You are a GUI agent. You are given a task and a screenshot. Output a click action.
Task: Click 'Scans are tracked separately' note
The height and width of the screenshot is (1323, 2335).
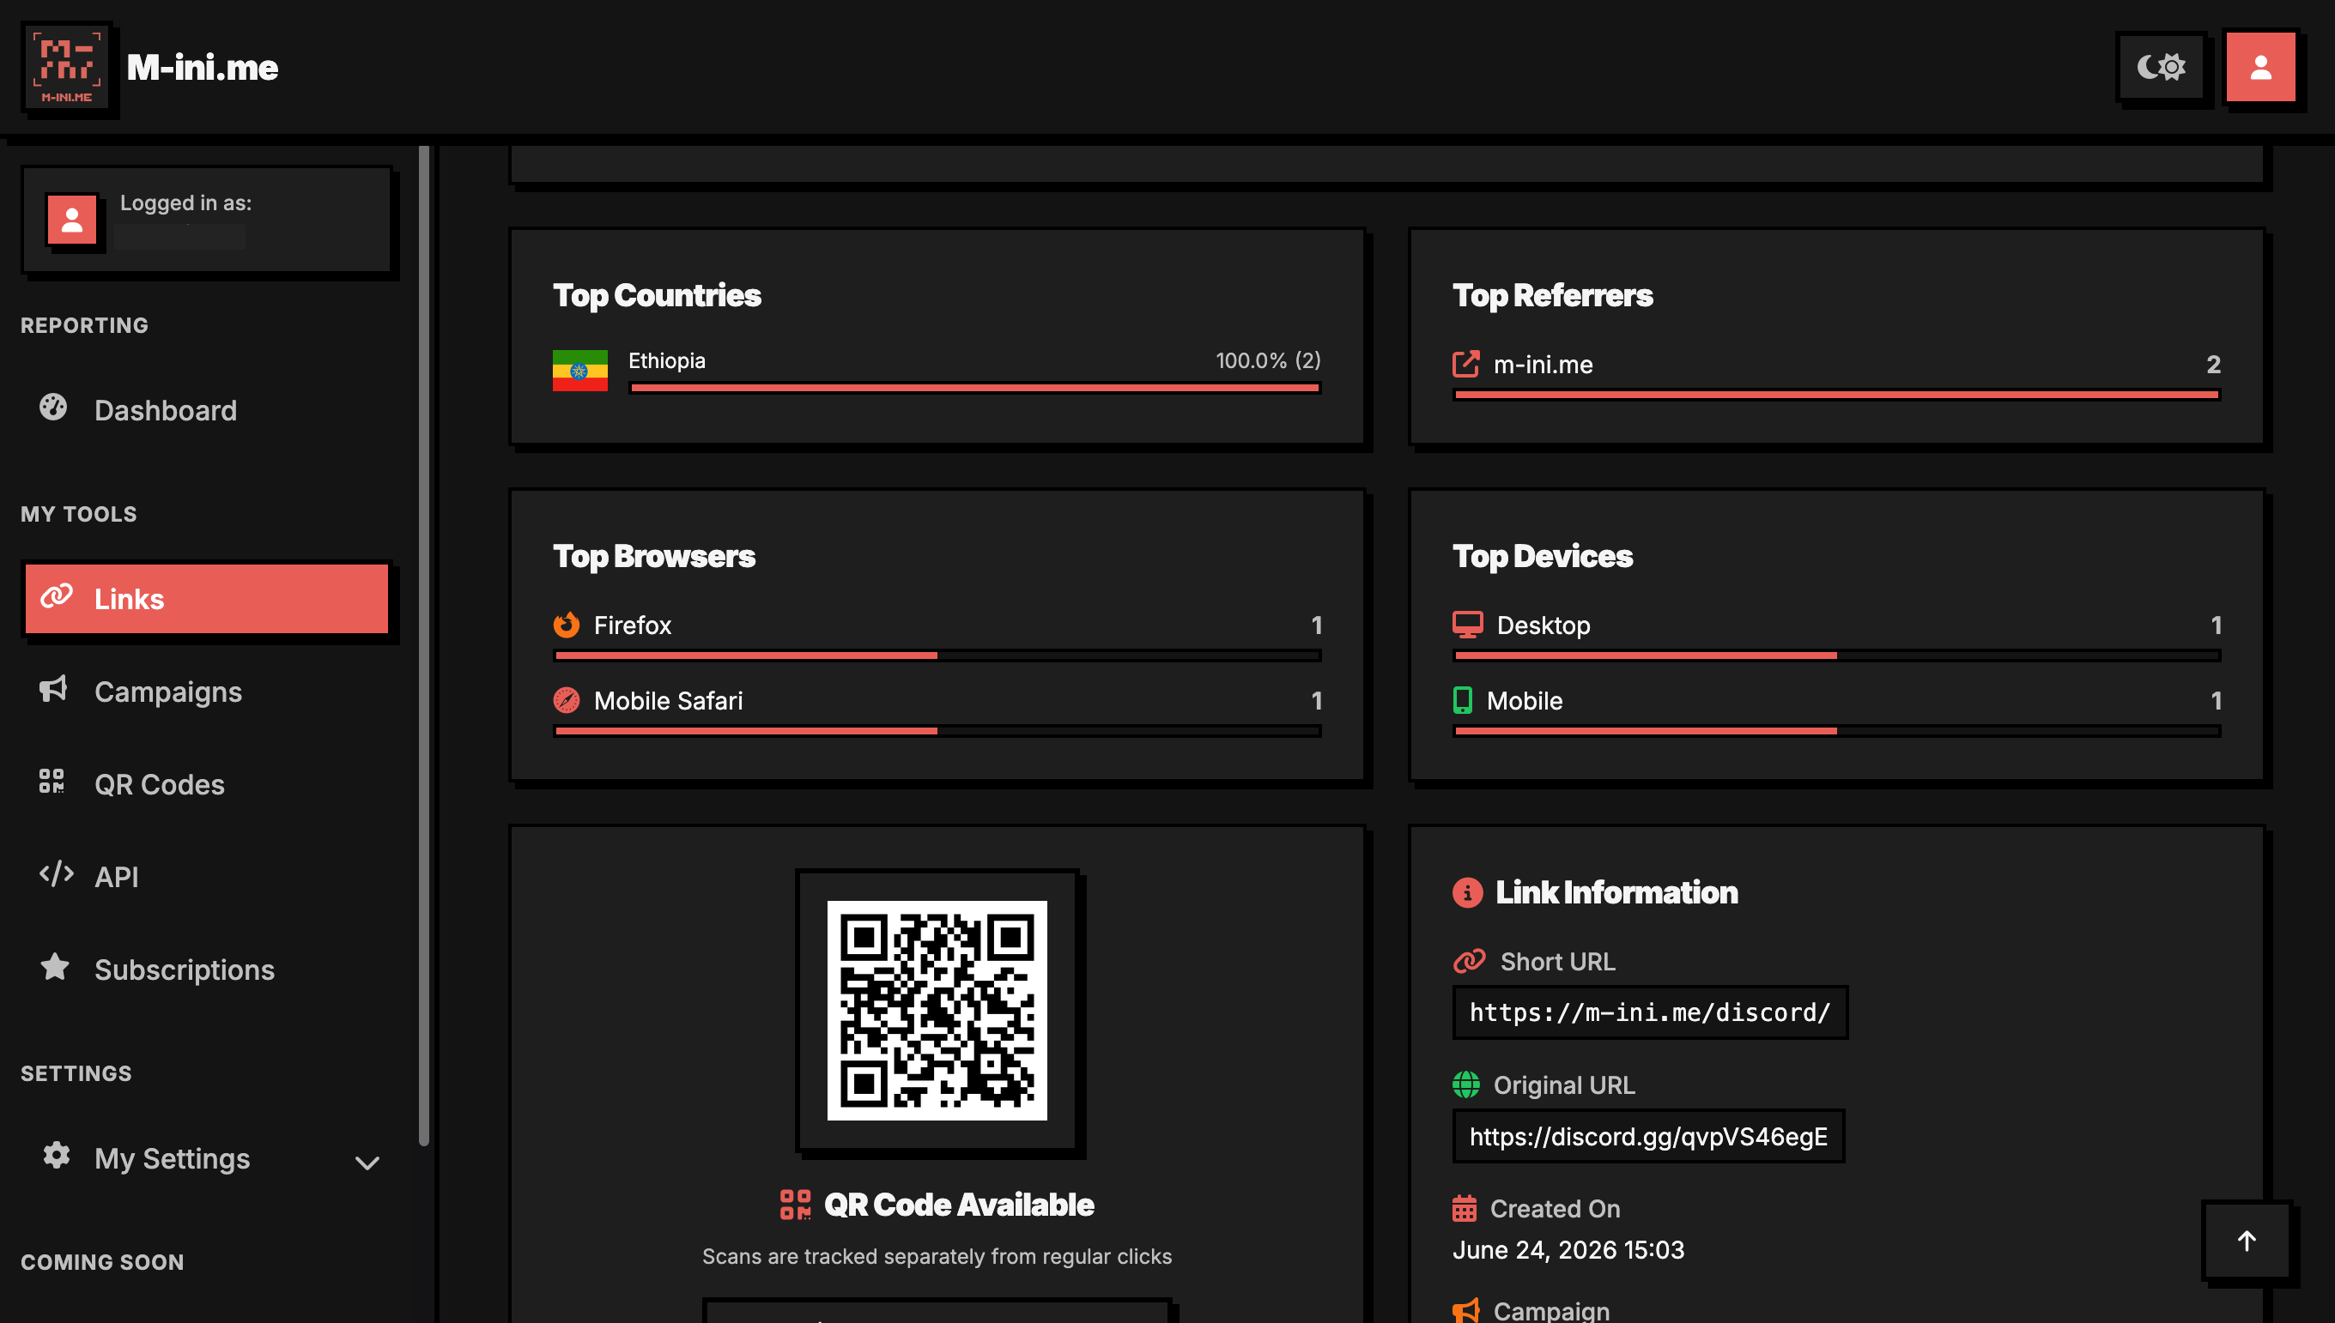click(x=937, y=1256)
